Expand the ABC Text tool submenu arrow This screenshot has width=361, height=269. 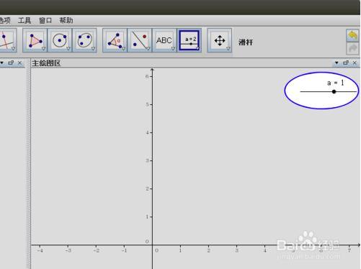point(173,49)
